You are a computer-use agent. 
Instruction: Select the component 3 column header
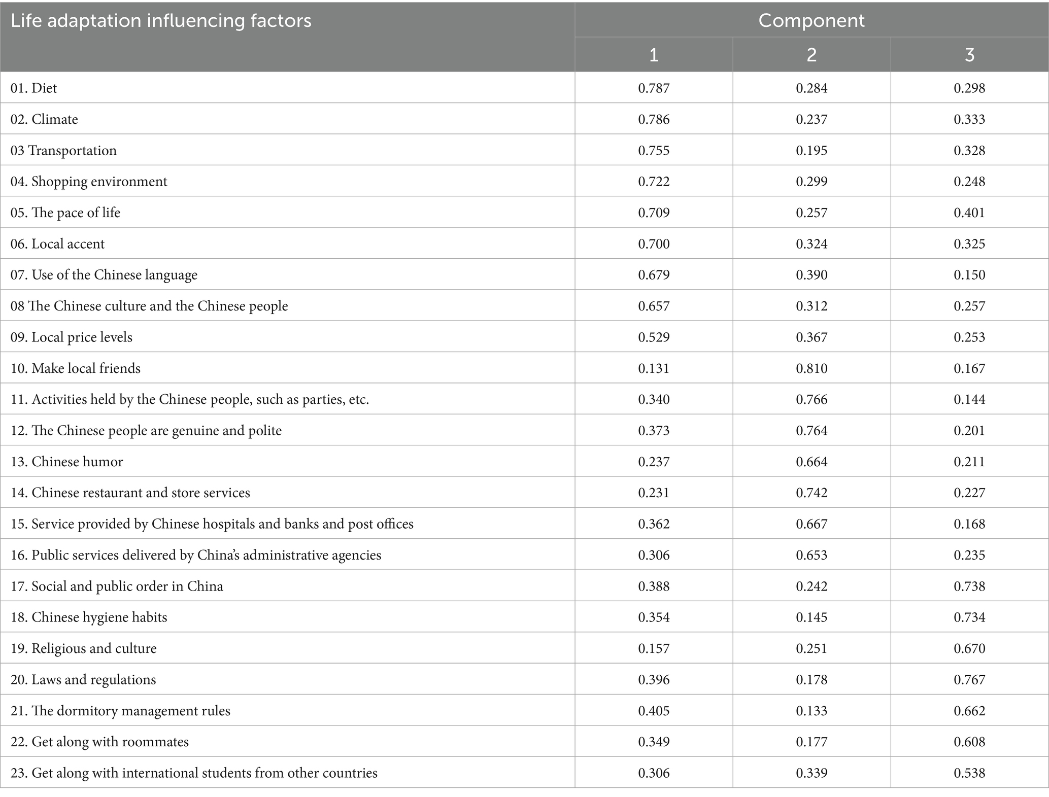(x=969, y=55)
